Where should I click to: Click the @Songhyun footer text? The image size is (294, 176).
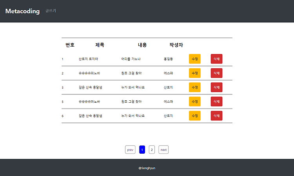tap(147, 168)
